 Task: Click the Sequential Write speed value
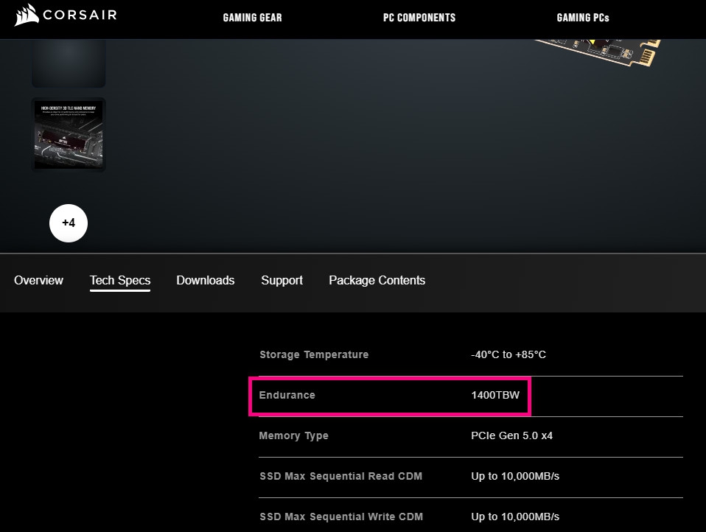pyautogui.click(x=515, y=517)
